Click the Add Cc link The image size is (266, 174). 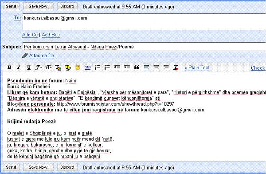click(x=30, y=35)
